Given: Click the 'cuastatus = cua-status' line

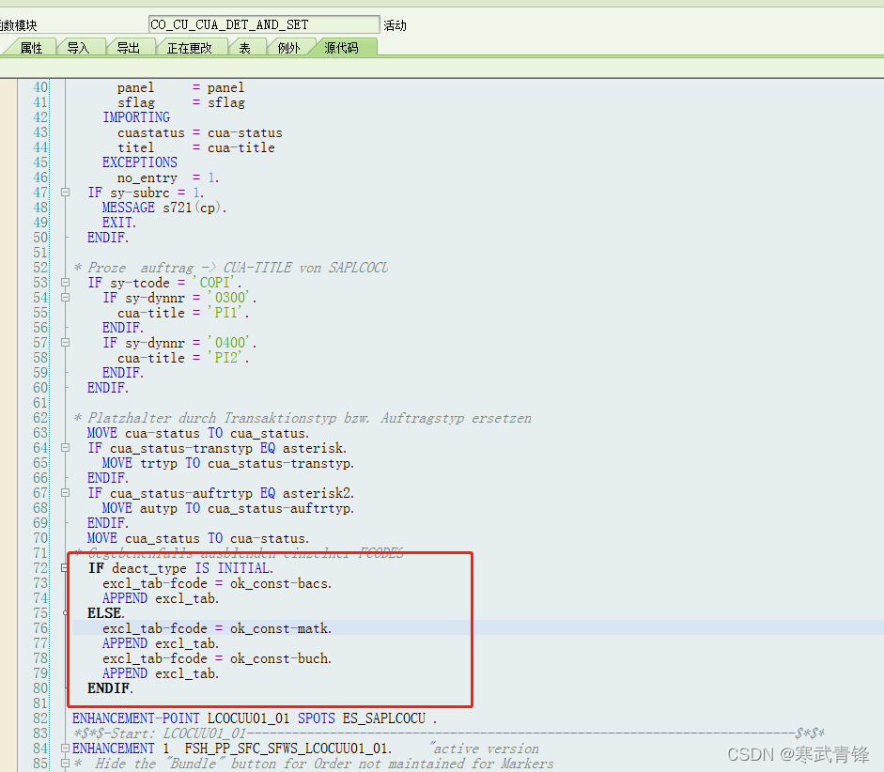Looking at the screenshot, I should (x=200, y=132).
